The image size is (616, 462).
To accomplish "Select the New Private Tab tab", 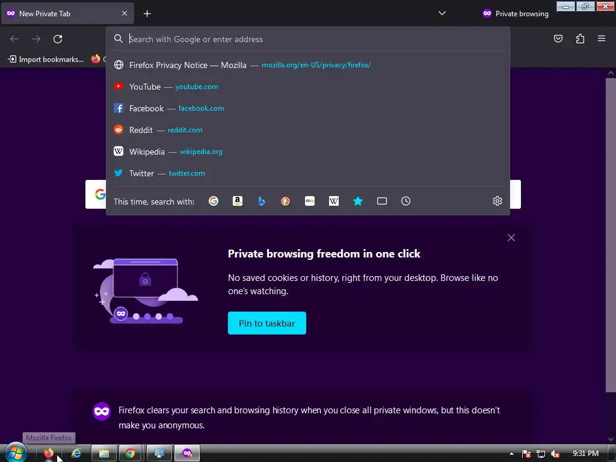I will [x=67, y=13].
